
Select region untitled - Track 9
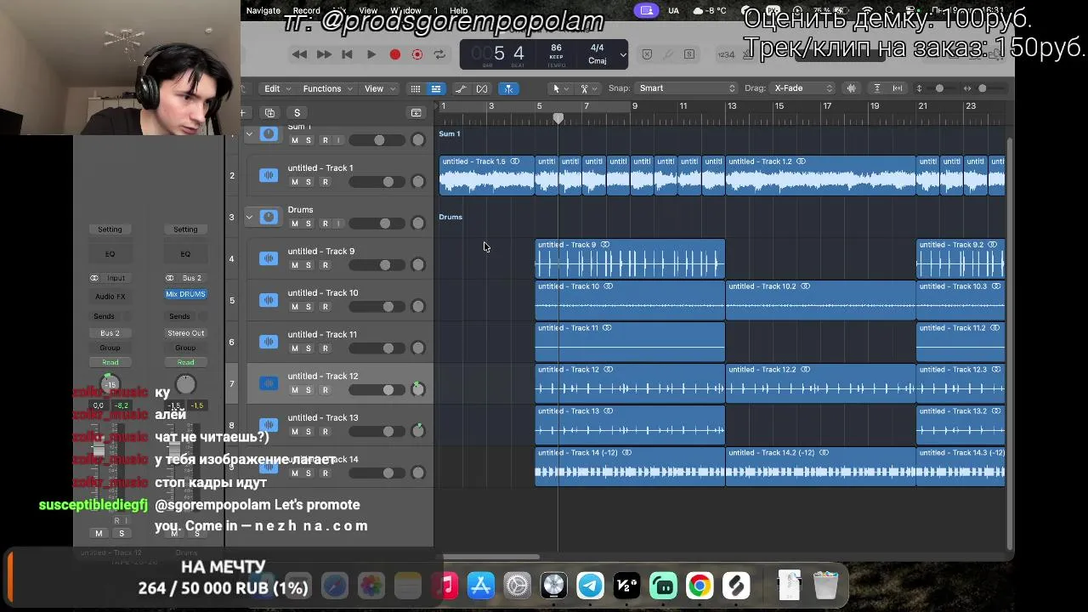point(630,259)
